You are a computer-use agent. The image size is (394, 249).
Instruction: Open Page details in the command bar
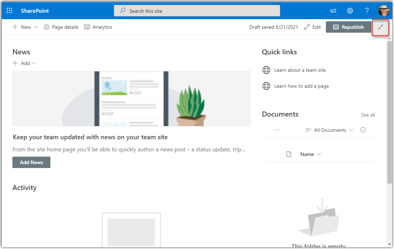[x=61, y=27]
